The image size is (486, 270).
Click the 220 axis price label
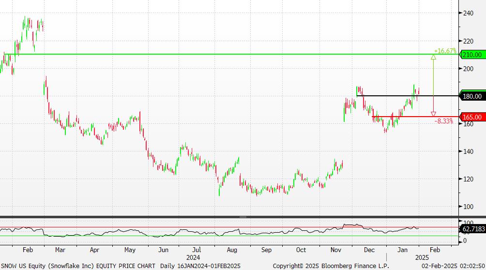coord(468,41)
